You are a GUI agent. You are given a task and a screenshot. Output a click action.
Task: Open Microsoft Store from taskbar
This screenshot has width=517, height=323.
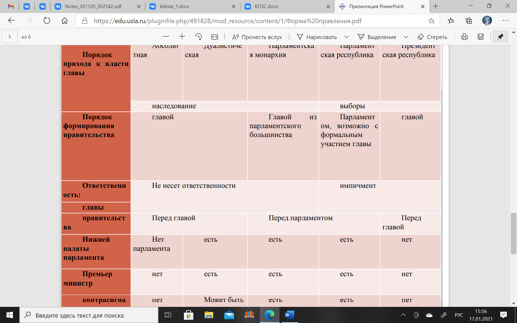click(x=188, y=315)
